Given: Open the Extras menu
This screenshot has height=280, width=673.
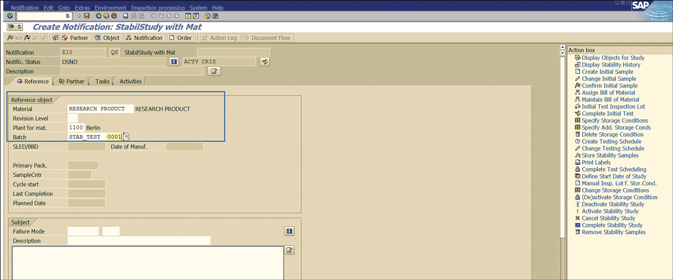Looking at the screenshot, I should 82,8.
